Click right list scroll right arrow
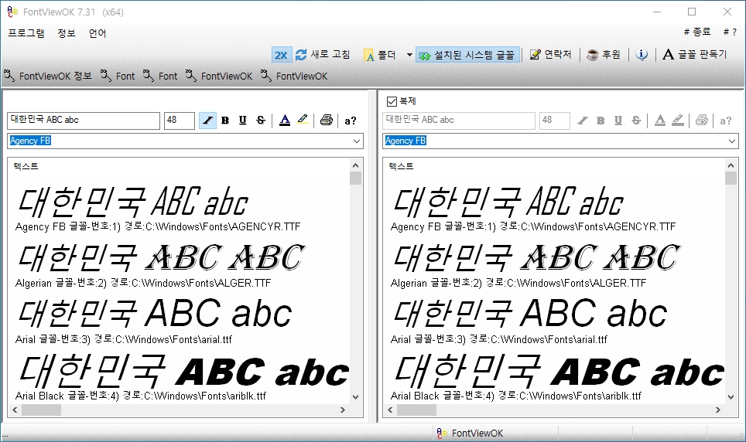The width and height of the screenshot is (746, 442). tap(718, 410)
